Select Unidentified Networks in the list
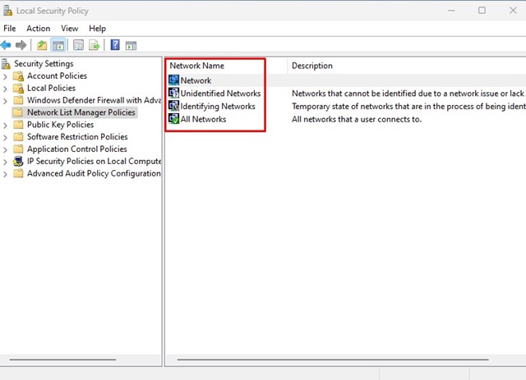 219,94
